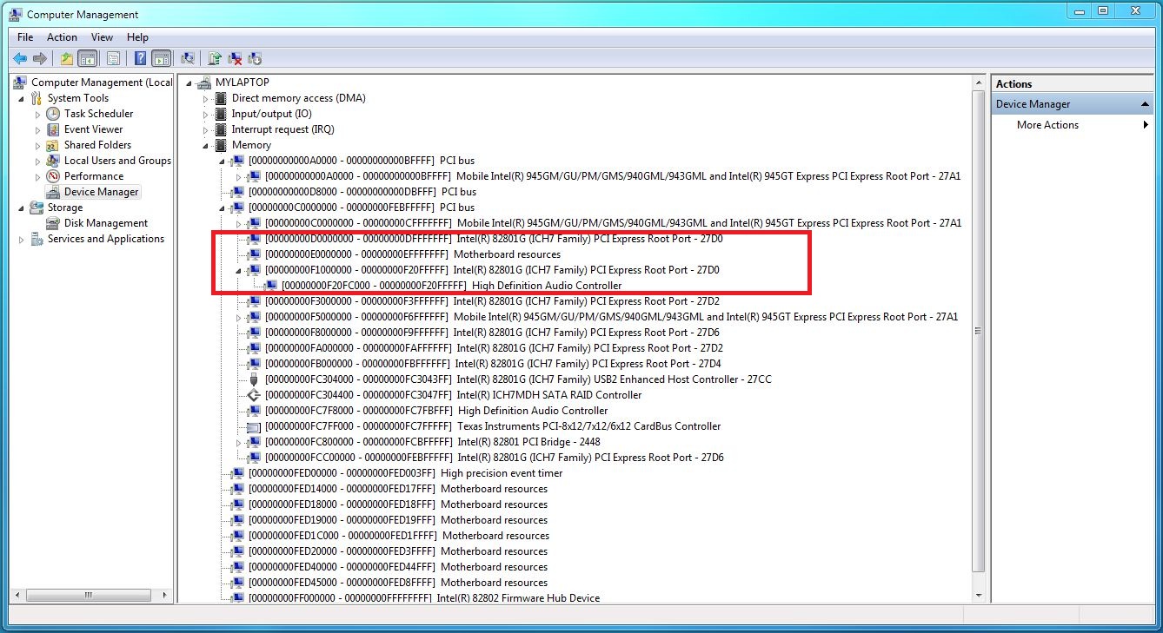Select Texas Instruments CardBus Controller row

(493, 426)
